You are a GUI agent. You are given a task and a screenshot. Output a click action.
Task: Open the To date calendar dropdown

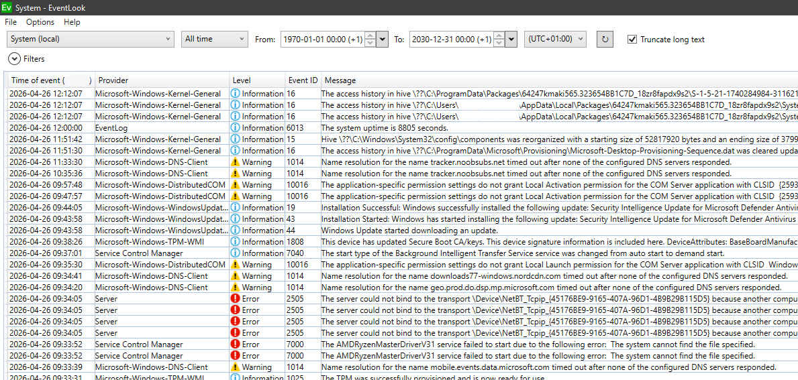(x=511, y=39)
